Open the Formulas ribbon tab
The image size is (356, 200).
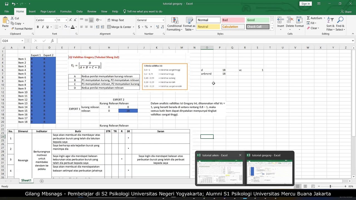pos(66,11)
